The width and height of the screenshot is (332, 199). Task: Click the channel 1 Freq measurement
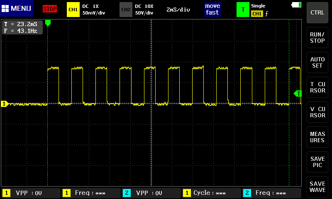point(91,193)
